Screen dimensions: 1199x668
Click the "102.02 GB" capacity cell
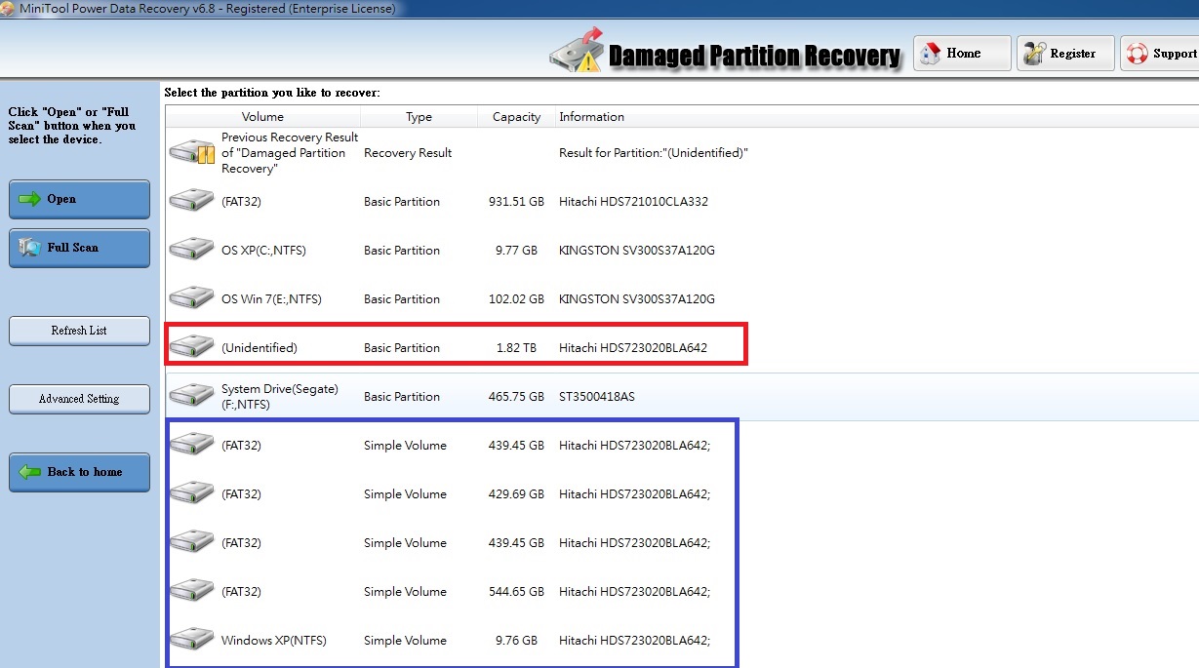point(516,299)
